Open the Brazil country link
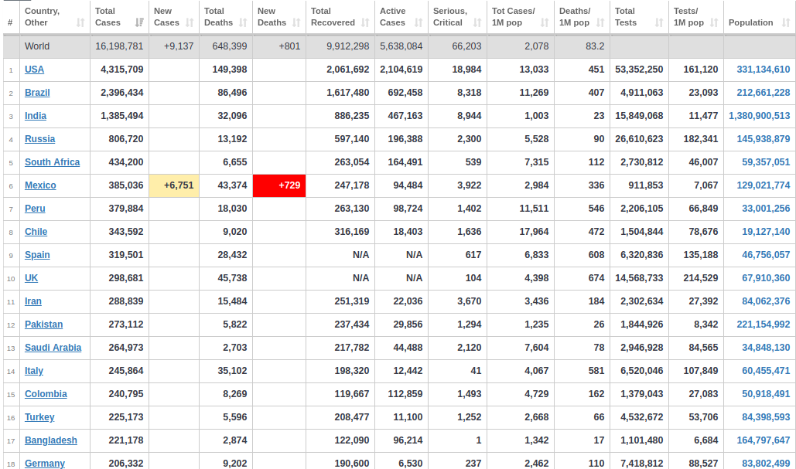 [37, 93]
